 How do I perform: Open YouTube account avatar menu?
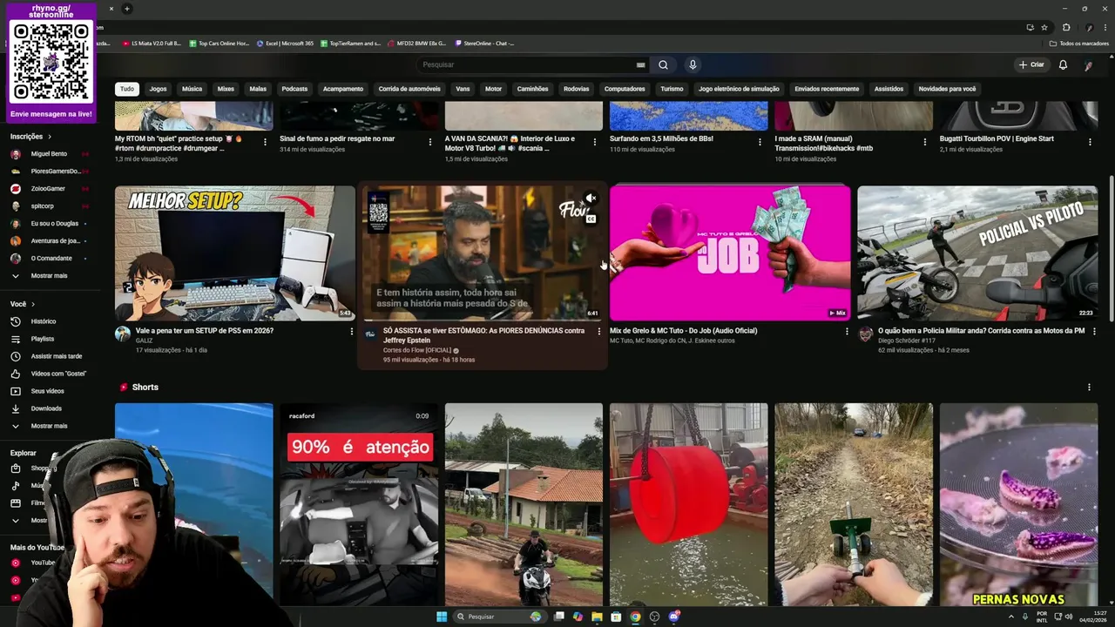coord(1088,64)
